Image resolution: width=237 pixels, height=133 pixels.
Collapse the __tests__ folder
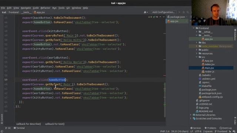(x=197, y=35)
